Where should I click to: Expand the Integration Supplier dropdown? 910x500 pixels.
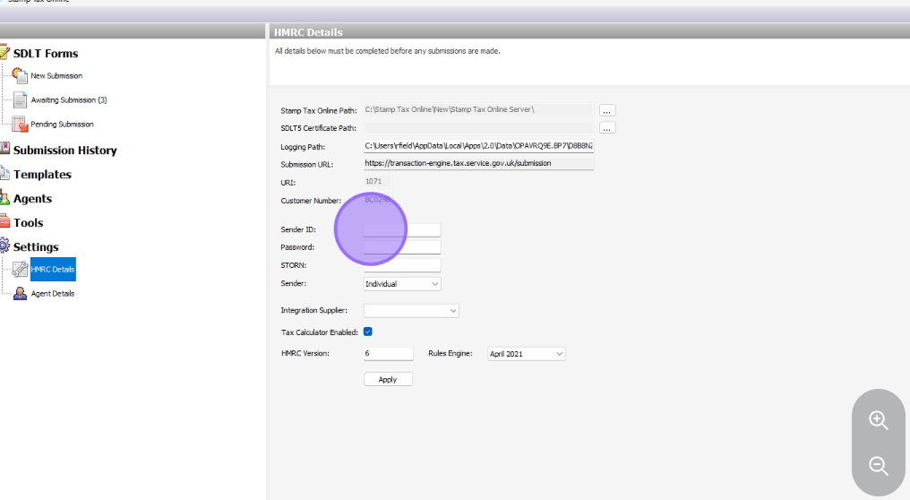tap(411, 311)
